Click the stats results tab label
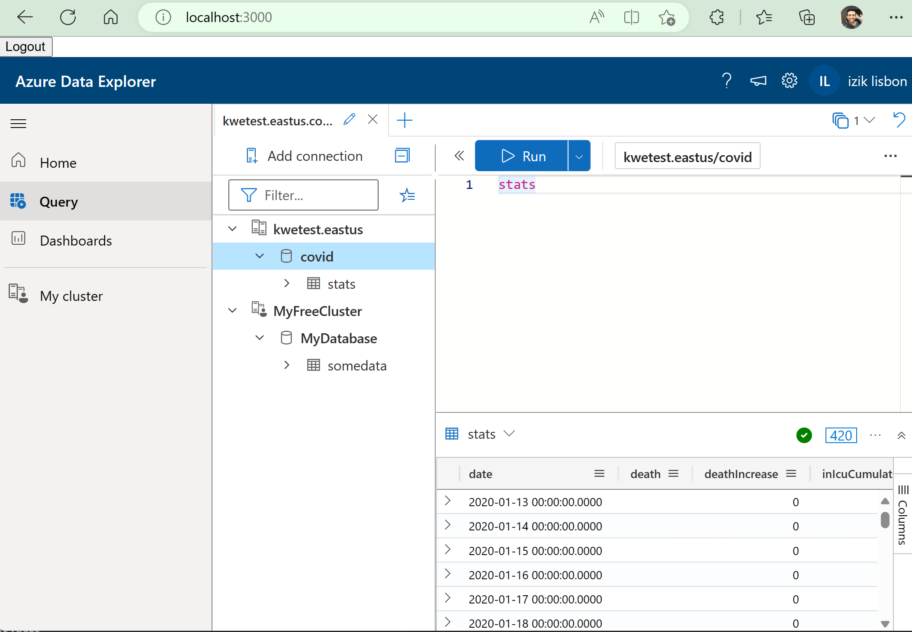Viewport: 912px width, 632px height. (x=482, y=434)
